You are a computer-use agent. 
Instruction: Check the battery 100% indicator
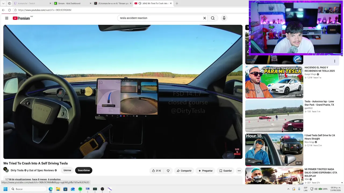click(x=323, y=189)
